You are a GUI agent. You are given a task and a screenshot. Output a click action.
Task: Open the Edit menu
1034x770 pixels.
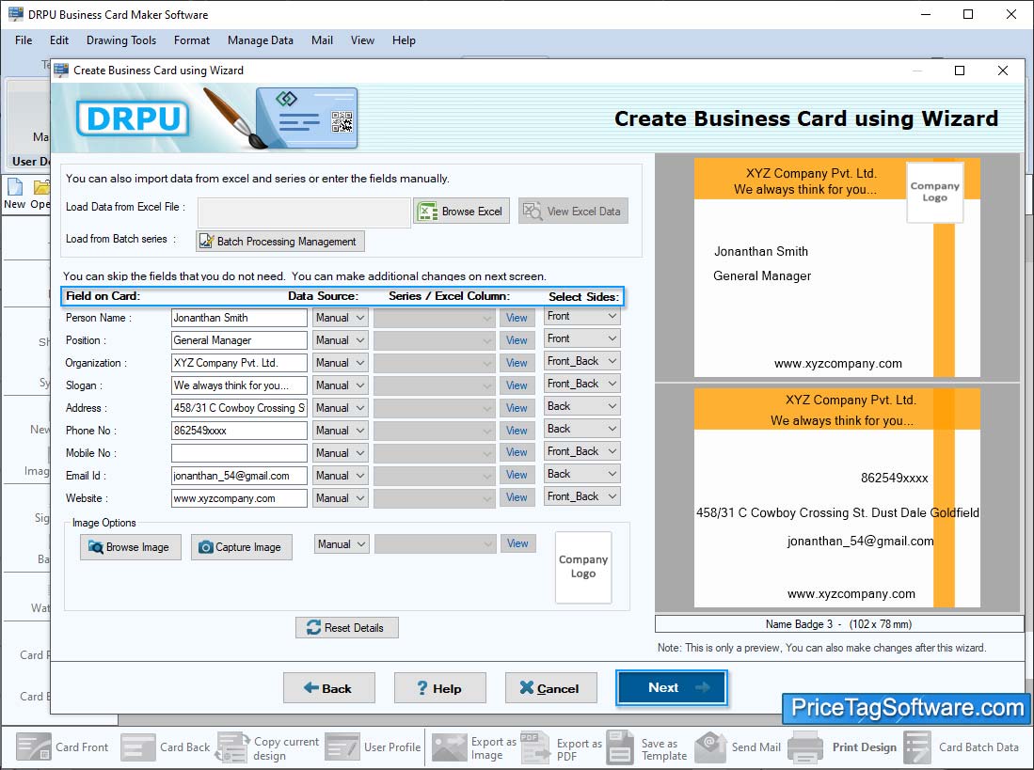58,40
